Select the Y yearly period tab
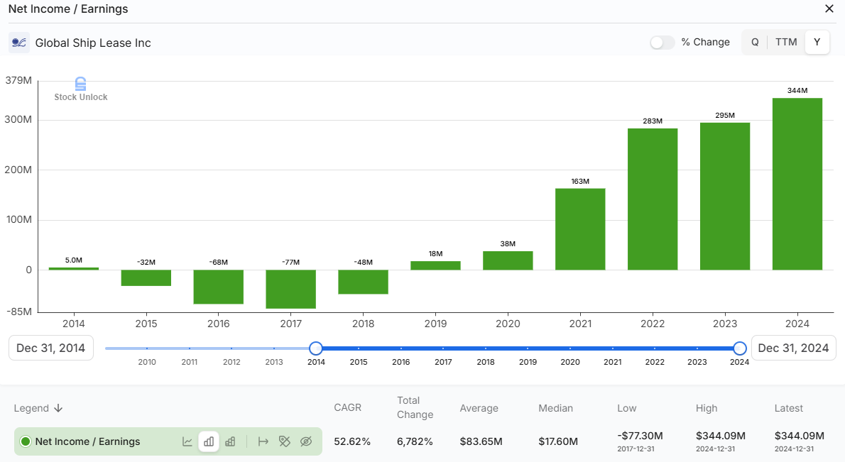 click(817, 42)
